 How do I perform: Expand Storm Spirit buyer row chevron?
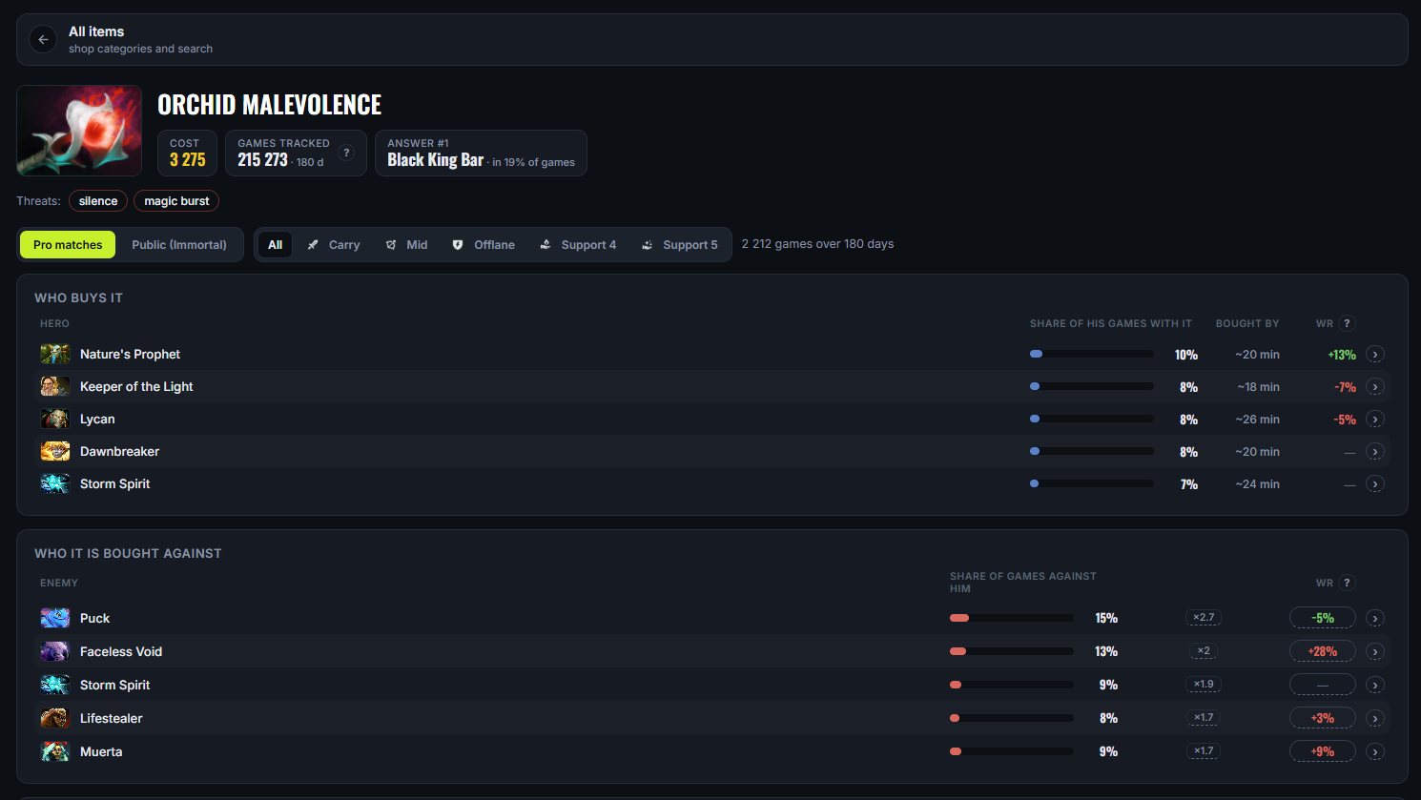(1374, 484)
